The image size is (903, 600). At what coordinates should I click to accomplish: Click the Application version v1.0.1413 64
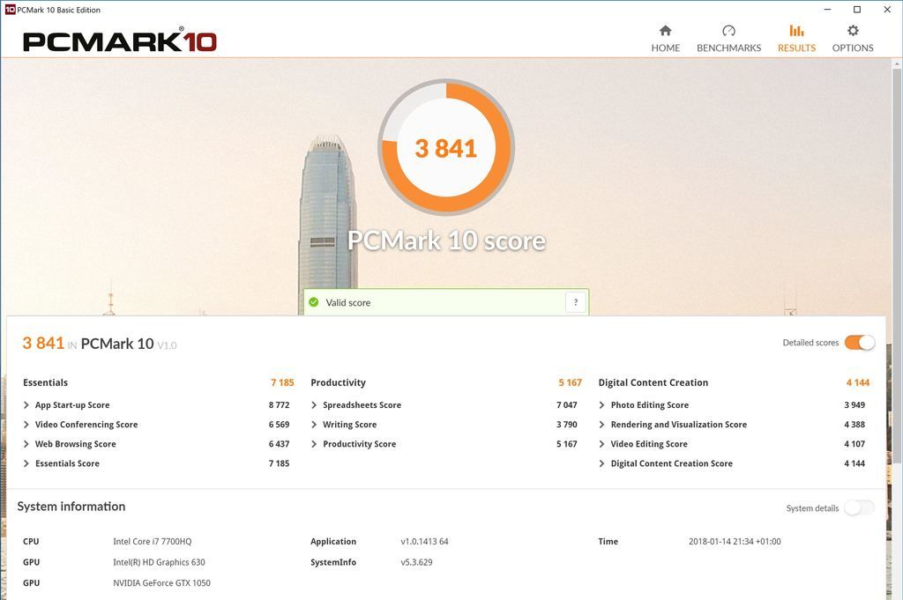[x=424, y=541]
